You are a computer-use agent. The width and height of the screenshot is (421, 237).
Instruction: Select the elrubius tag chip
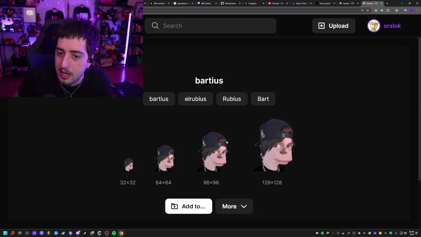coord(195,99)
